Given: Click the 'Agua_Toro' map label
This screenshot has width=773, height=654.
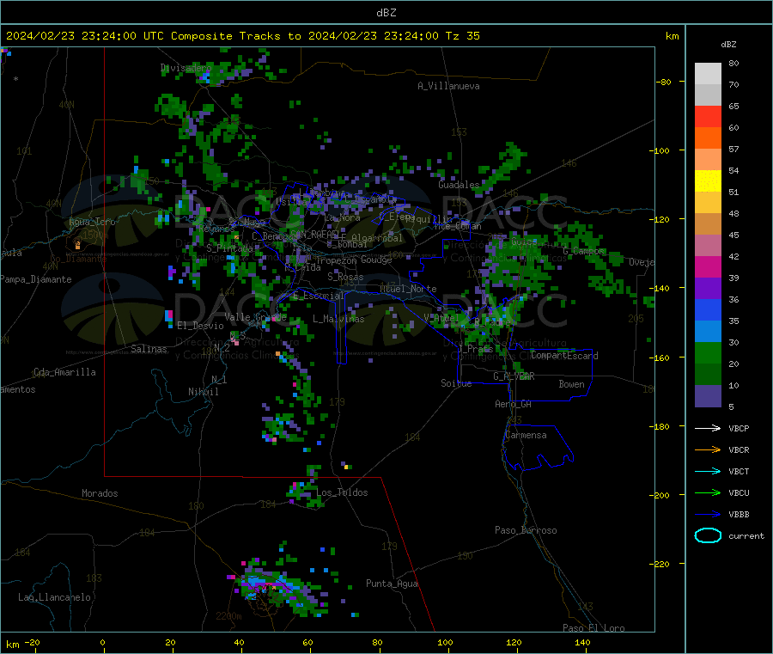Looking at the screenshot, I should click(92, 222).
